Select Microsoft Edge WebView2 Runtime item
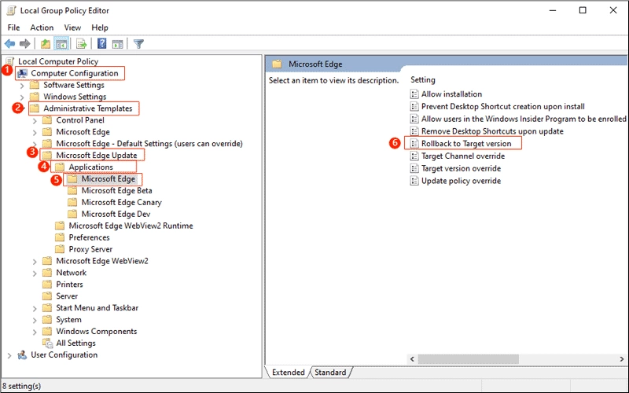Screen dimensions: 629x393 131,226
